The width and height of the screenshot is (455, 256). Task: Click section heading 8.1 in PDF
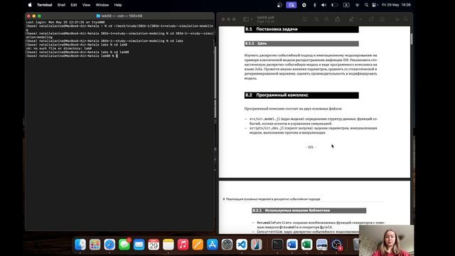(301, 29)
